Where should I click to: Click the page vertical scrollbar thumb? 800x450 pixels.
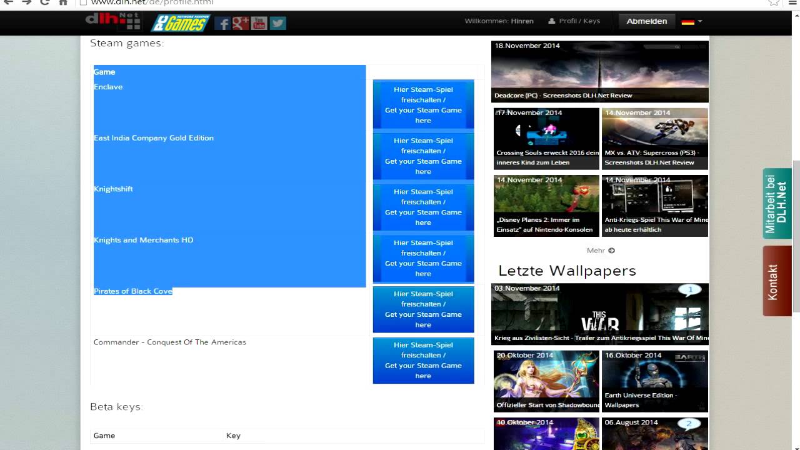(796, 236)
